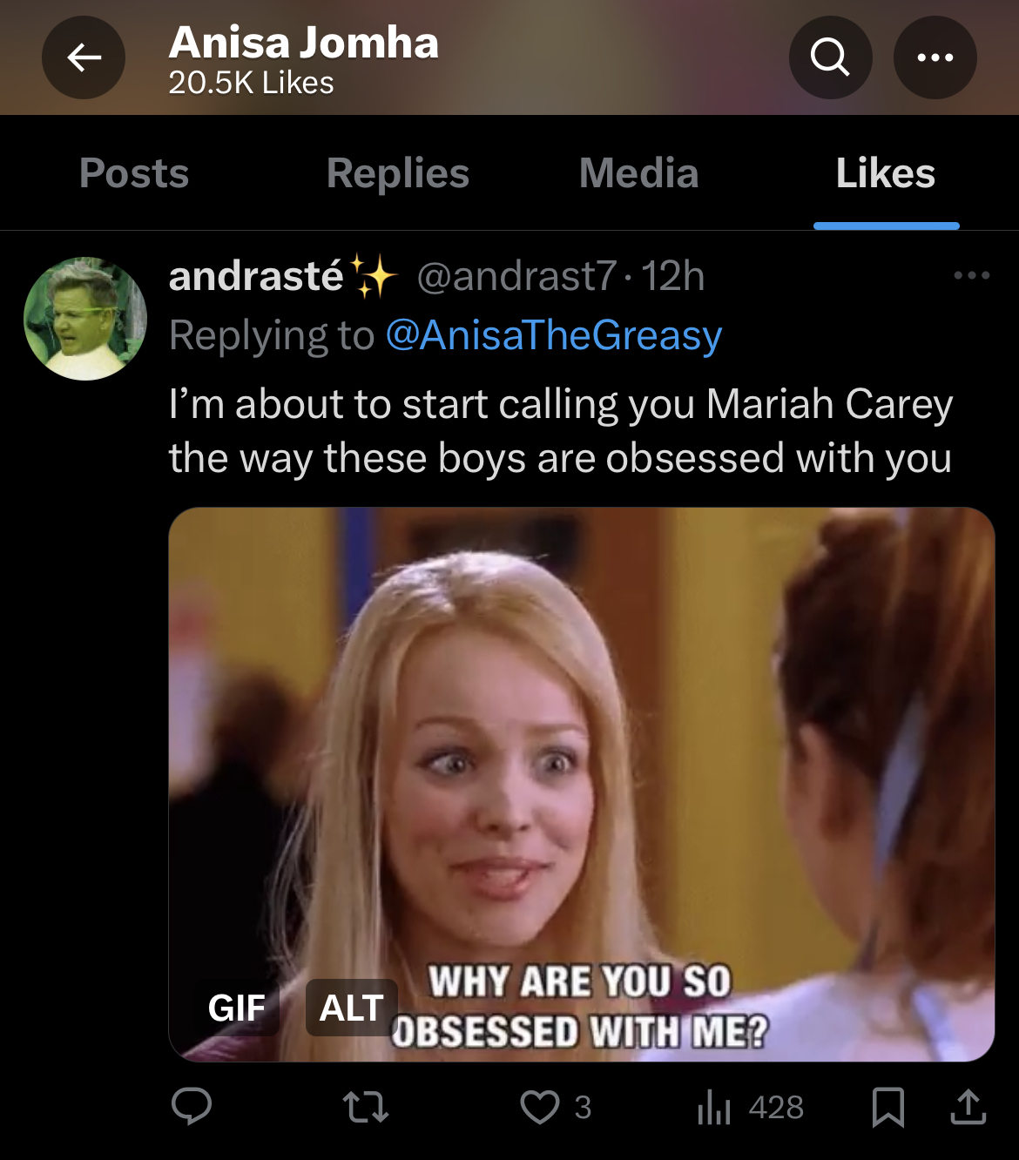Toggle bookmark on this tweet
This screenshot has height=1160, width=1019.
click(x=887, y=1107)
